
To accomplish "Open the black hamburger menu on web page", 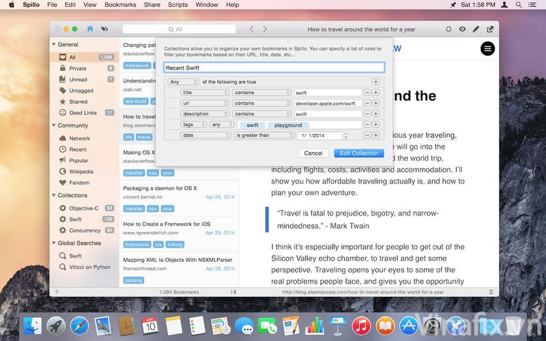I will pyautogui.click(x=487, y=48).
